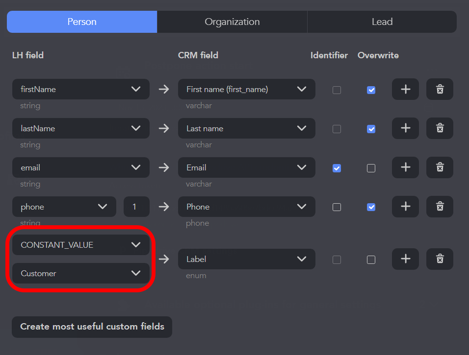Uncheck Overwrite for the Phone row
This screenshot has width=469, height=355.
(x=371, y=207)
